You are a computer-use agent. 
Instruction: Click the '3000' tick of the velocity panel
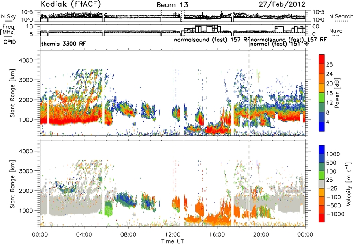[26, 171]
